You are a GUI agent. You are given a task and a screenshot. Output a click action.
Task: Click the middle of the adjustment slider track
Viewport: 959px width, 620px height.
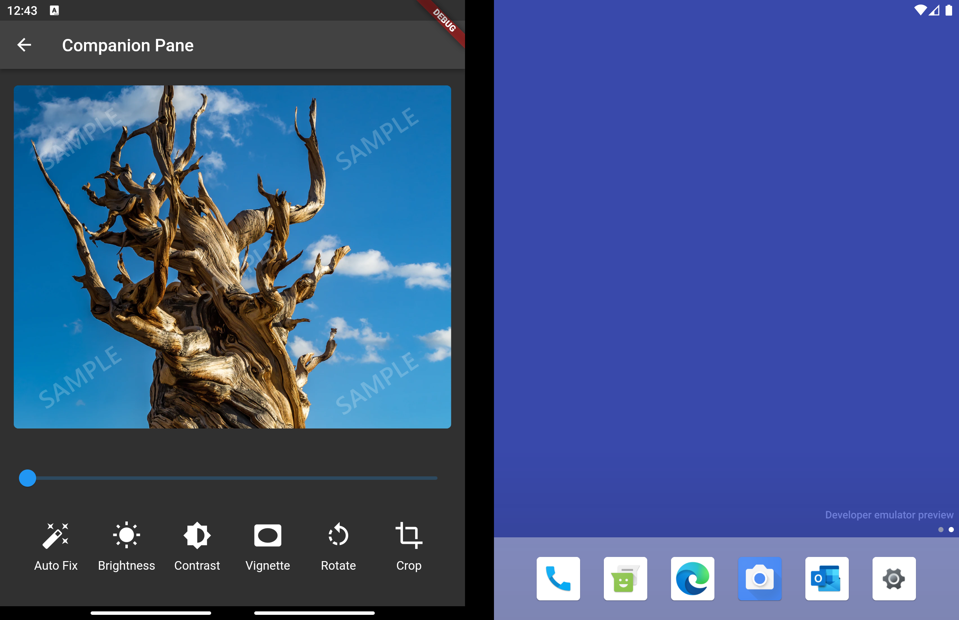point(232,478)
